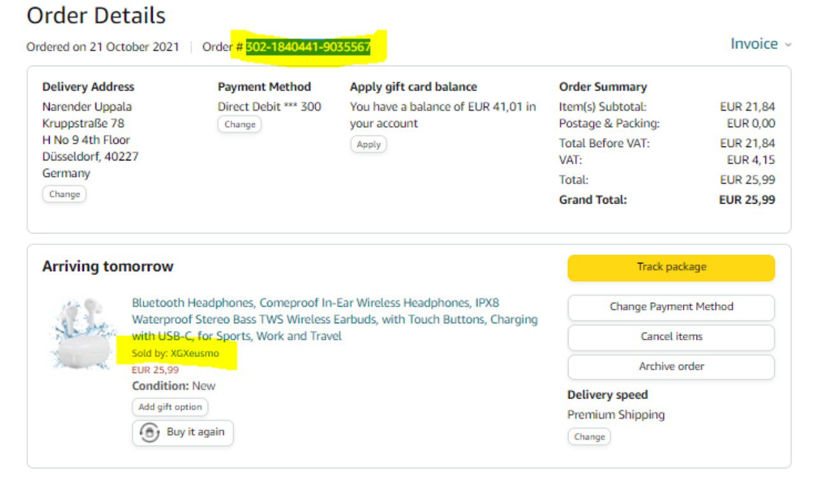The image size is (815, 483).
Task: Click the Arriving tomorrow heading
Action: (x=108, y=266)
